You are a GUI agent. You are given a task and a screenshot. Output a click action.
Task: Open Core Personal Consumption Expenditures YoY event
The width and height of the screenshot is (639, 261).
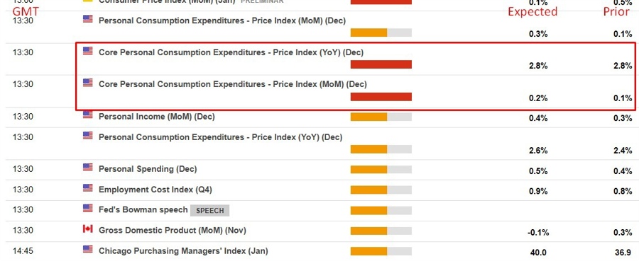231,52
